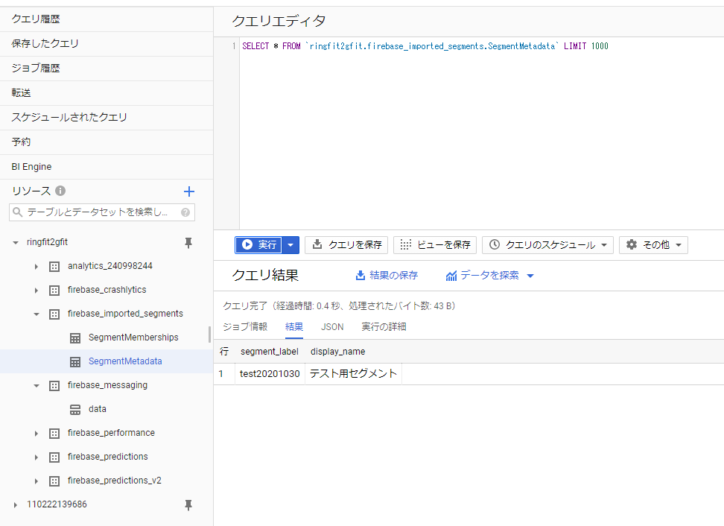Click the firebase_predictions_v2 dataset icon
The image size is (724, 526).
(54, 481)
